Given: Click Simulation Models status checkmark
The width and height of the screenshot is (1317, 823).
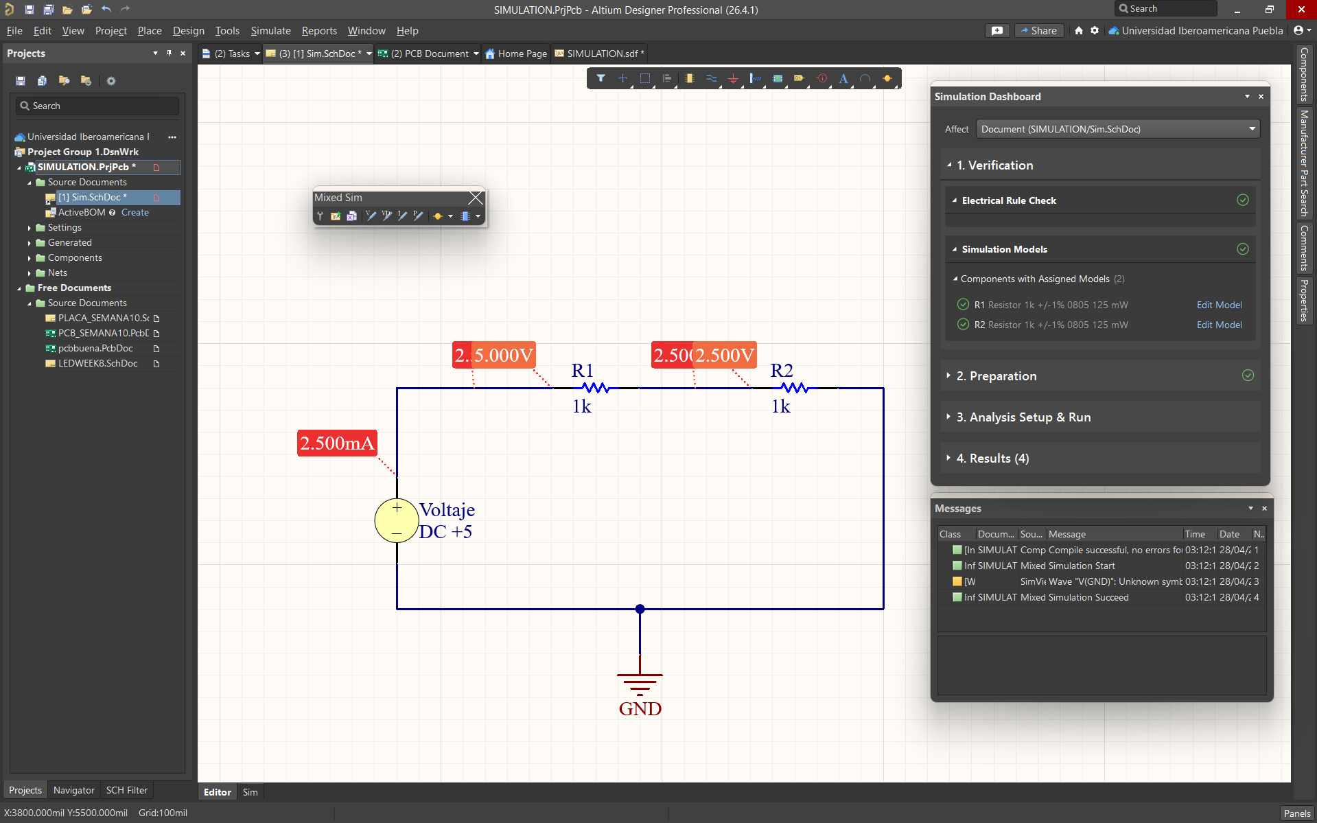Looking at the screenshot, I should [x=1242, y=248].
